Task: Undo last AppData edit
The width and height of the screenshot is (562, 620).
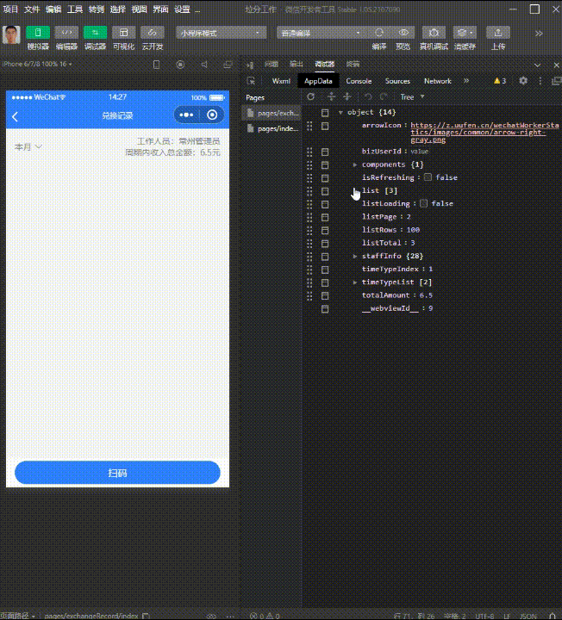Action: point(368,96)
